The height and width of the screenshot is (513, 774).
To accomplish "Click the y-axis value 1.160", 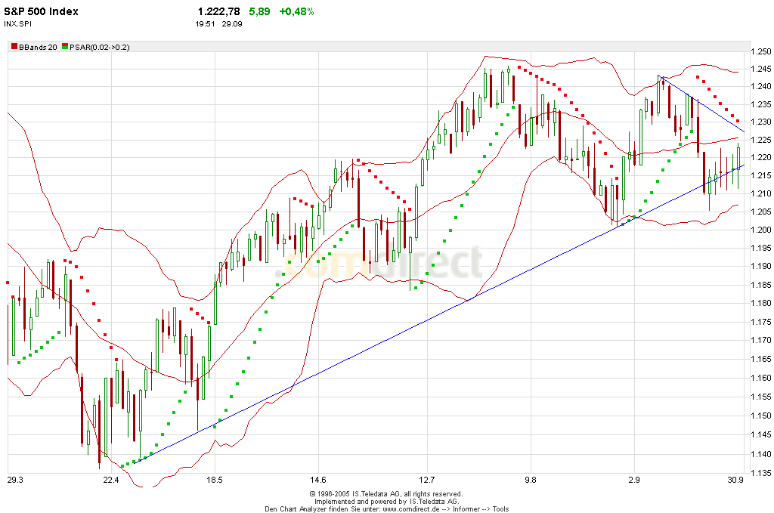I will (760, 379).
